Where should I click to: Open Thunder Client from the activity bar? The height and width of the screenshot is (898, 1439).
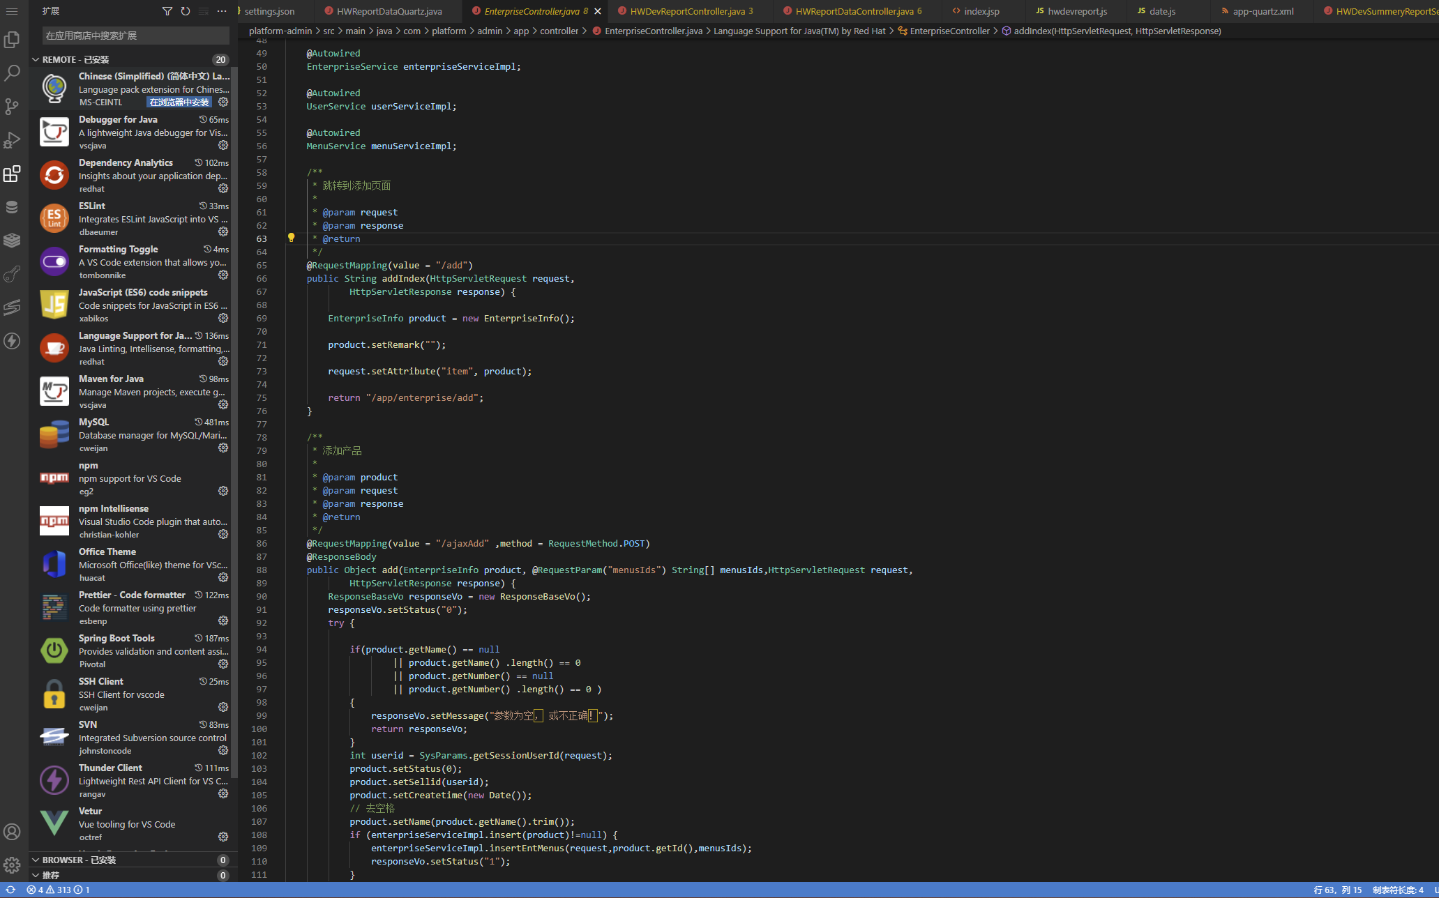[x=13, y=341]
